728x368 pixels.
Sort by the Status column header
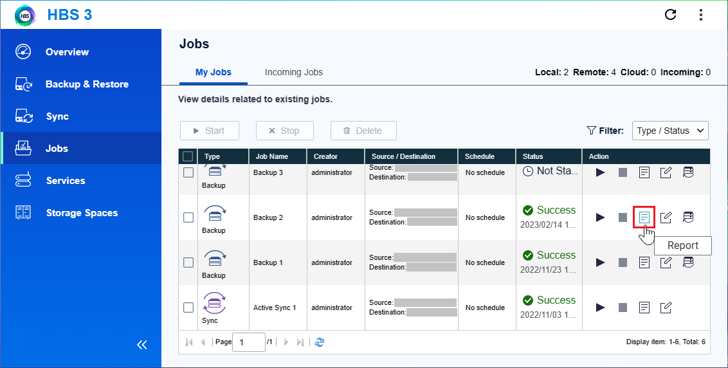[549, 156]
